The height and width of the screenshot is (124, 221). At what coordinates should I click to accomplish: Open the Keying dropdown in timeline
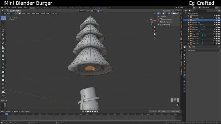click(x=17, y=111)
